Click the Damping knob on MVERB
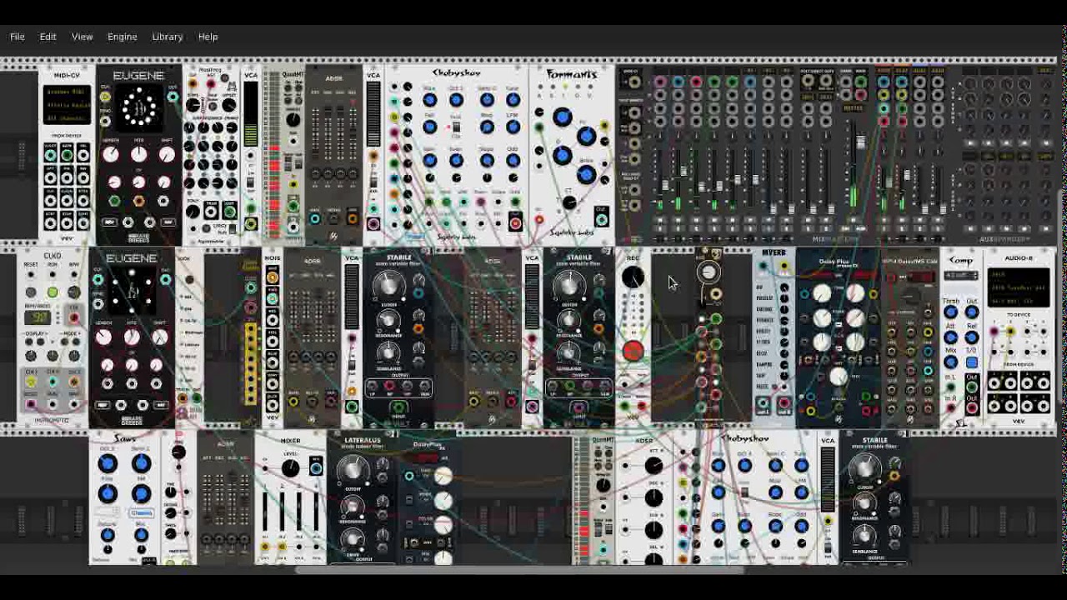 pyautogui.click(x=784, y=364)
